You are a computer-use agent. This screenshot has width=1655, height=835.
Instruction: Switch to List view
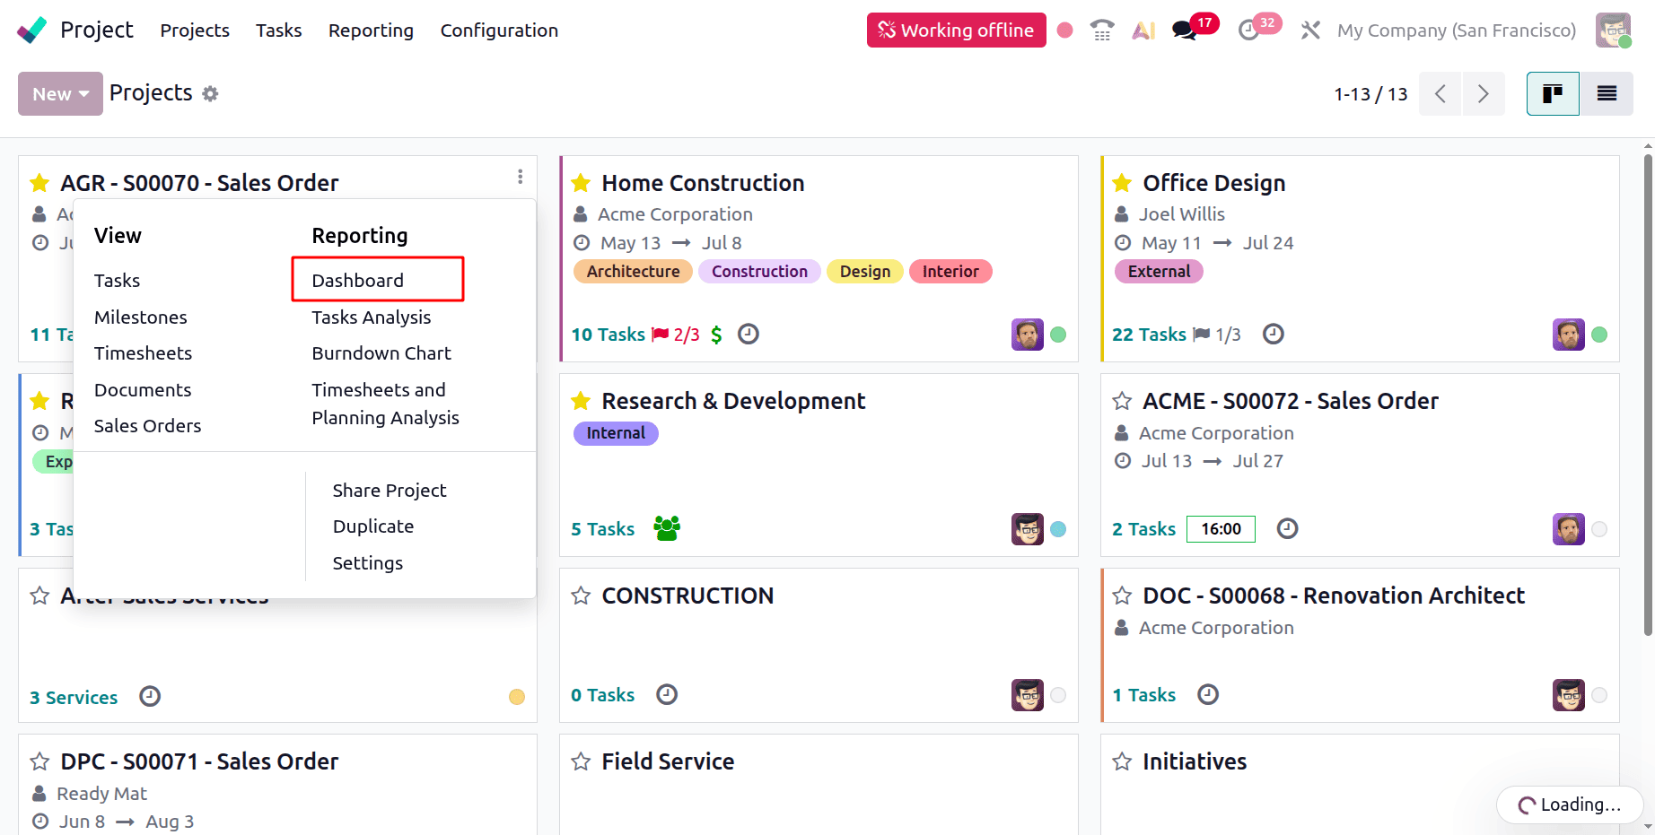(x=1607, y=93)
